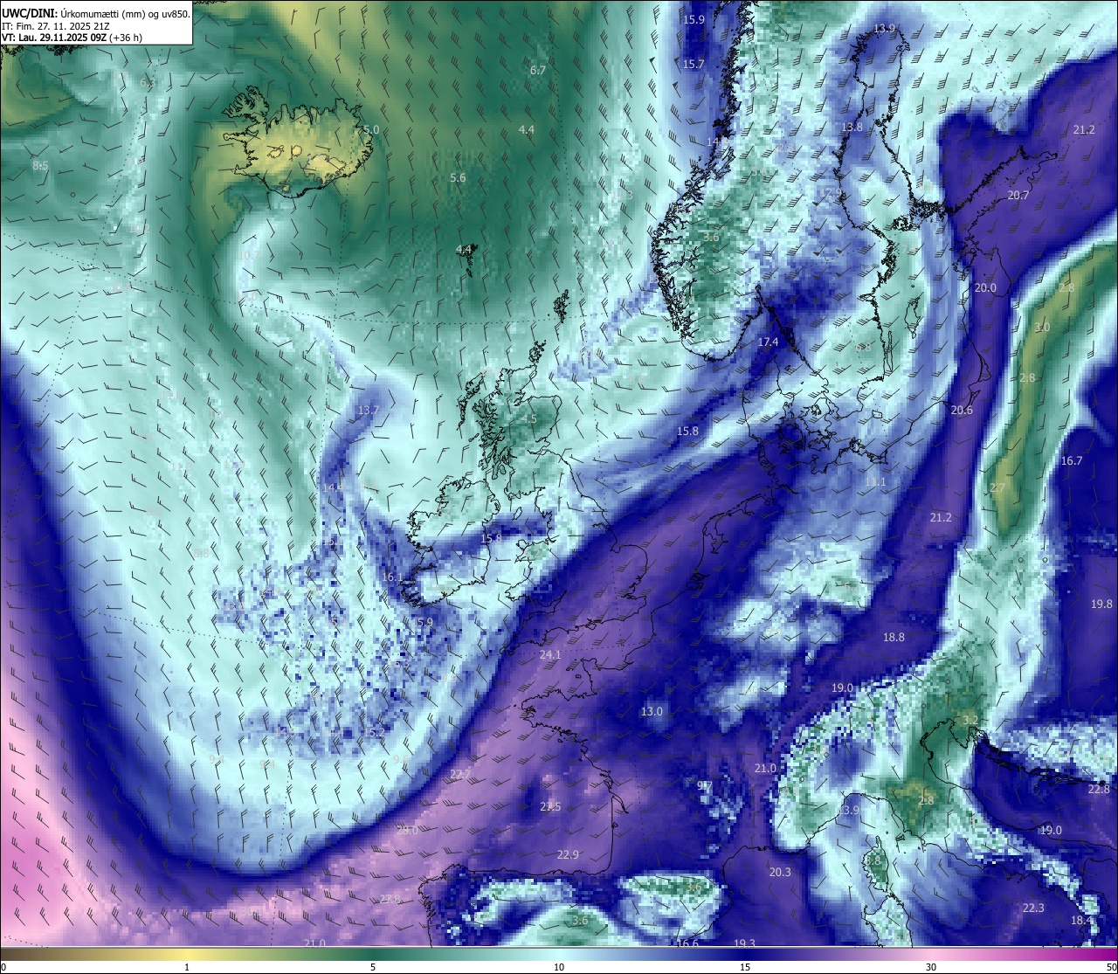Select the 20.7 value label
1118x974 pixels.
point(1018,195)
